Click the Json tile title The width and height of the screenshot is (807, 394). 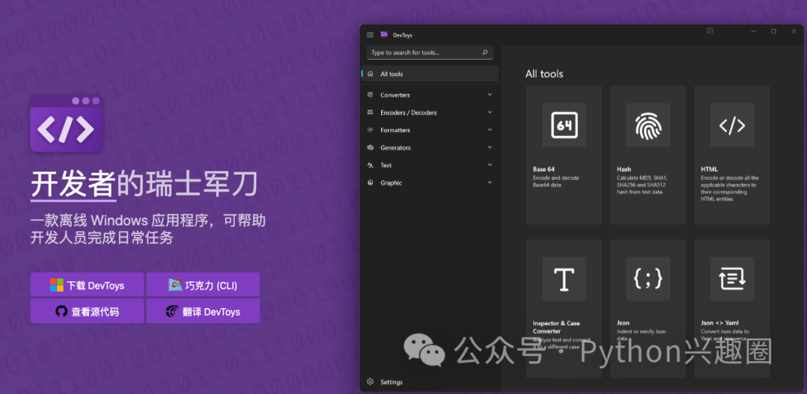[x=622, y=323]
